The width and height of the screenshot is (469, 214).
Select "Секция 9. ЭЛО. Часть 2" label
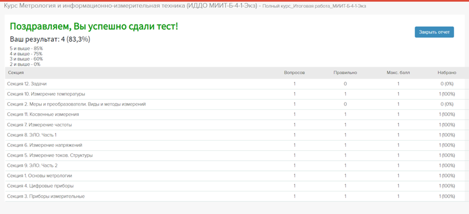tap(32, 166)
